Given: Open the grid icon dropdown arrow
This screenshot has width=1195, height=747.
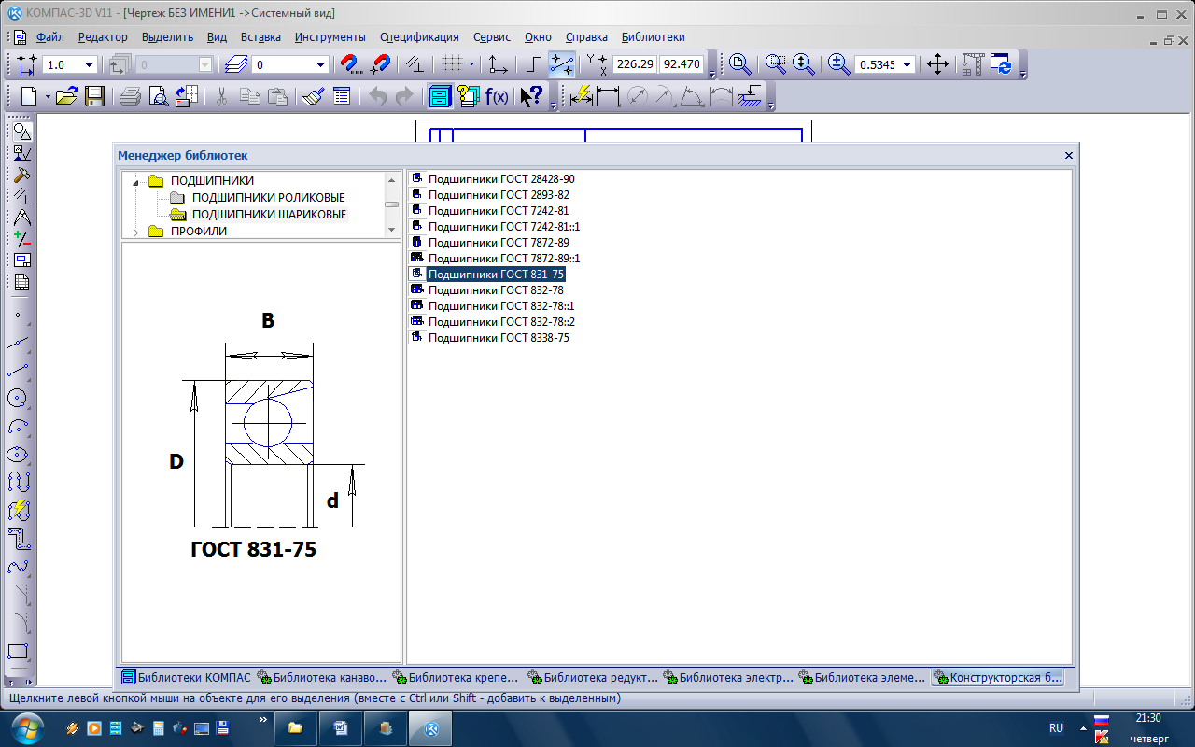Looking at the screenshot, I should (472, 64).
